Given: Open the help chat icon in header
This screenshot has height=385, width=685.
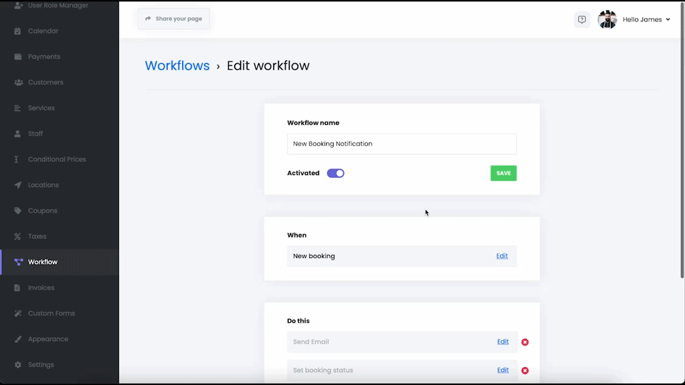Looking at the screenshot, I should [x=582, y=19].
